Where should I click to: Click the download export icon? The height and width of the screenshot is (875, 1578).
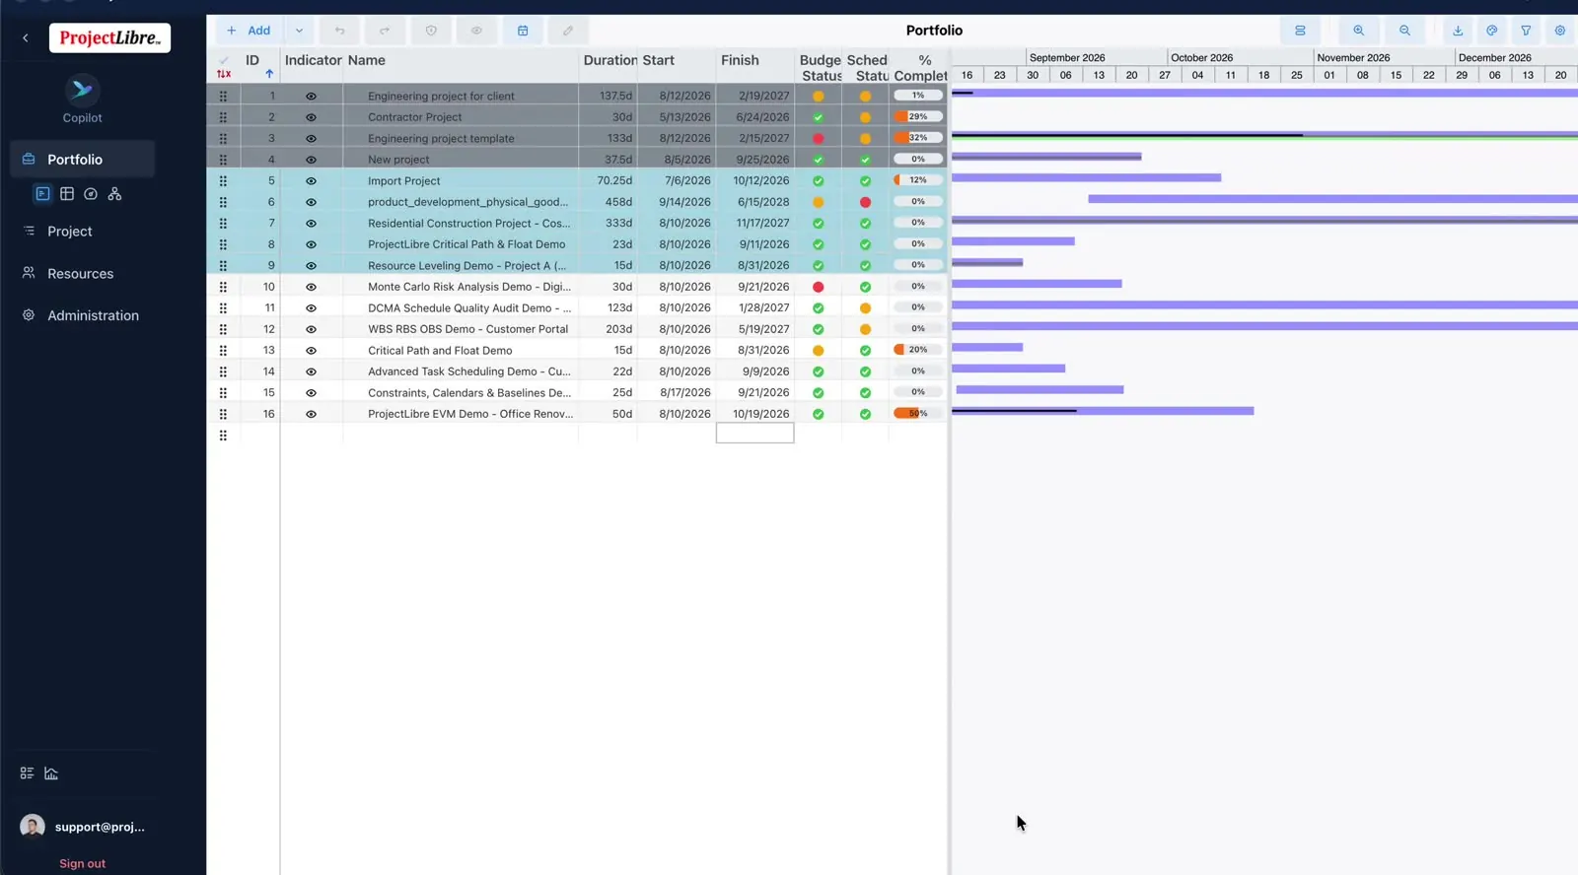(x=1458, y=31)
